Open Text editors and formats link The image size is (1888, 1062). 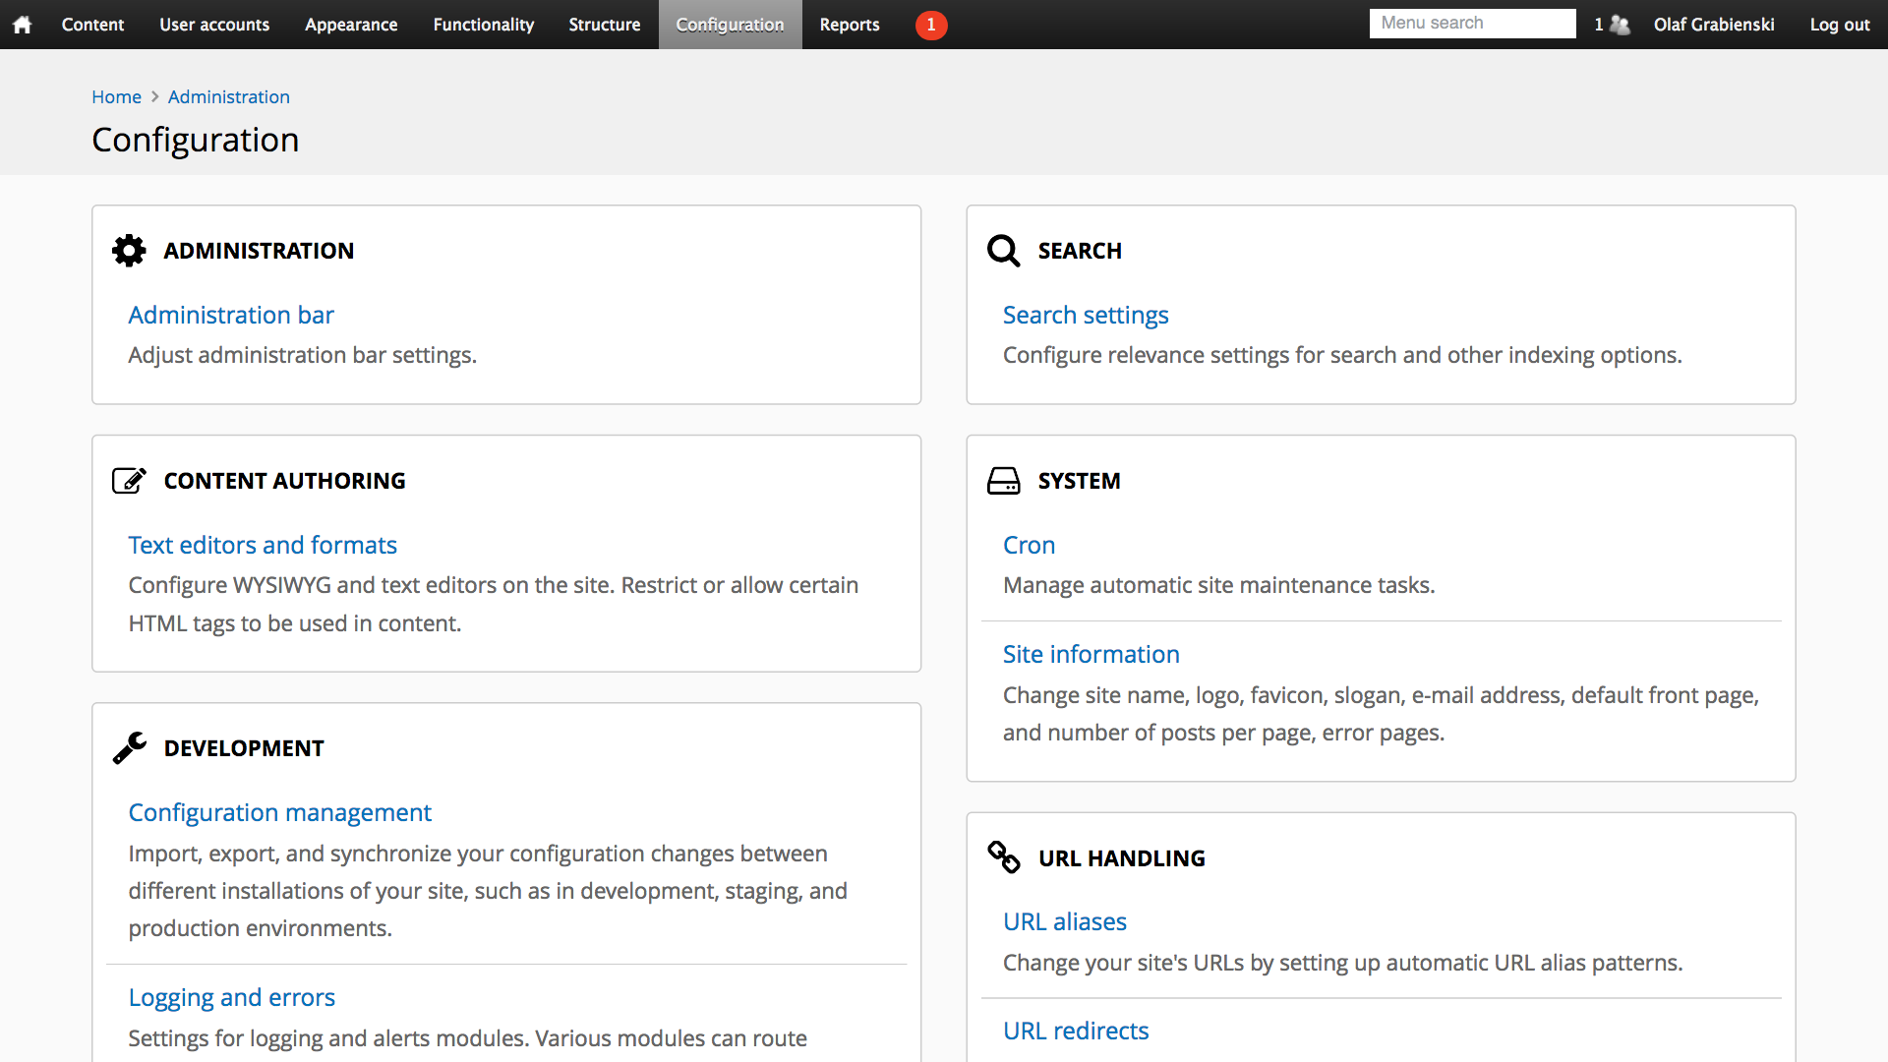pyautogui.click(x=263, y=545)
